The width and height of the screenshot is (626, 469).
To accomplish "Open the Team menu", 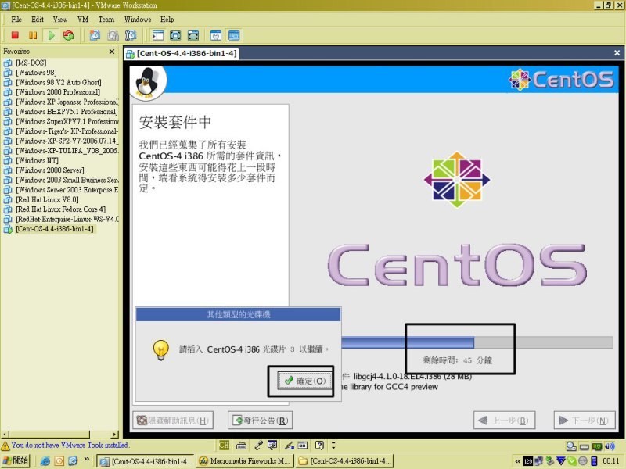I will [x=106, y=20].
